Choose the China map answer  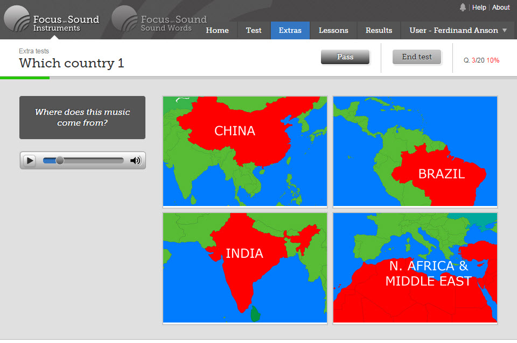(x=245, y=151)
